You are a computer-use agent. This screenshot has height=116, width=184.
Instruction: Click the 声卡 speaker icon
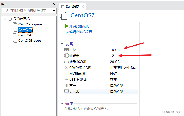click(66, 85)
